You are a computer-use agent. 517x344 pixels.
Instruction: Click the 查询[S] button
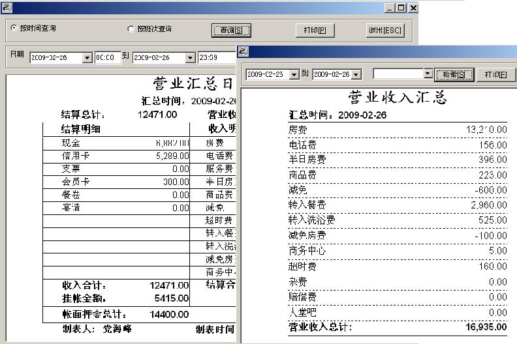click(231, 30)
